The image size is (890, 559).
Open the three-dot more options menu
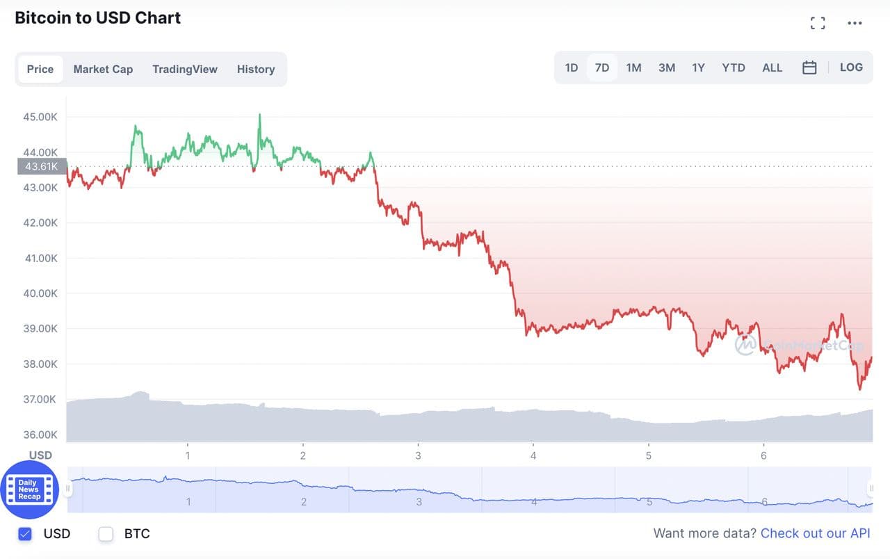(x=855, y=24)
